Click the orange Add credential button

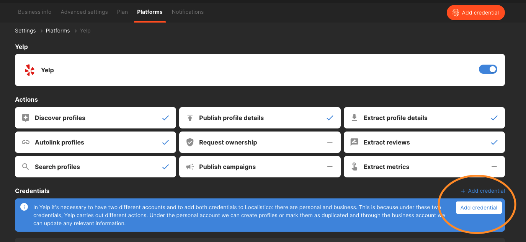(476, 13)
